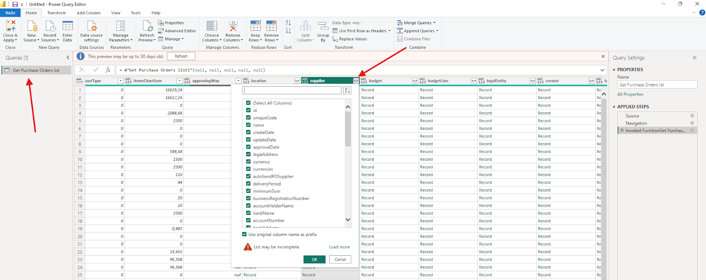Expand the formula bar with the chevron

click(602, 70)
